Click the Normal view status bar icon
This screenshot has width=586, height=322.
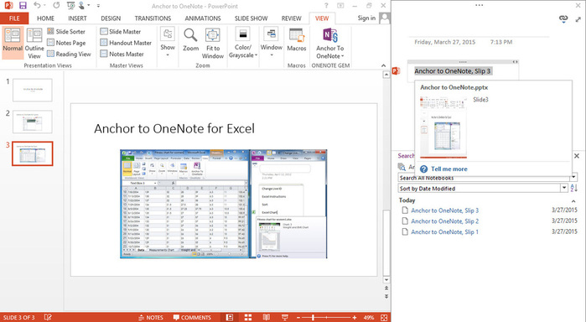[x=230, y=317]
